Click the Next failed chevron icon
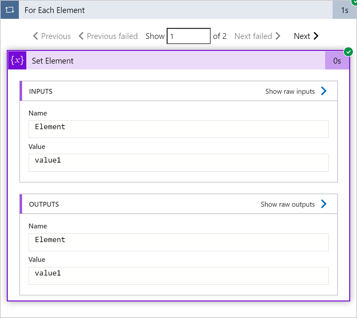Screen dimensions: 357x318 tap(278, 36)
